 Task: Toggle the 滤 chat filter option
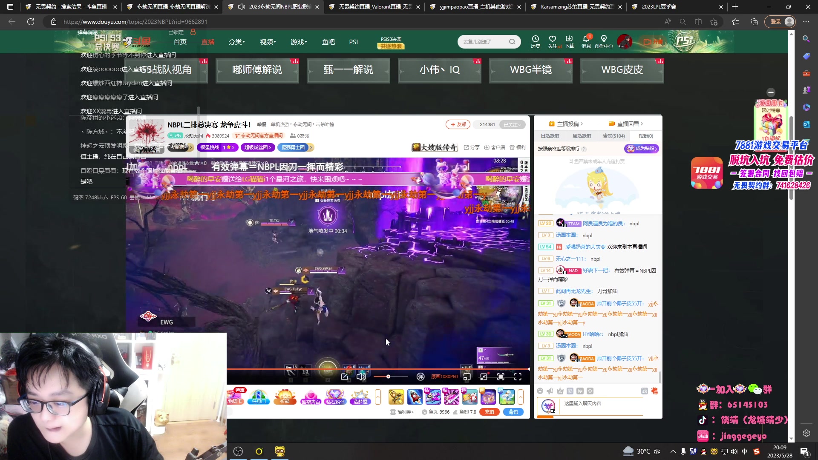click(x=645, y=391)
